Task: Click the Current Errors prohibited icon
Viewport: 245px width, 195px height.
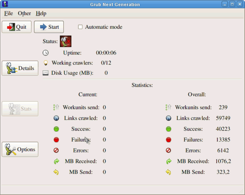Action: (56, 150)
